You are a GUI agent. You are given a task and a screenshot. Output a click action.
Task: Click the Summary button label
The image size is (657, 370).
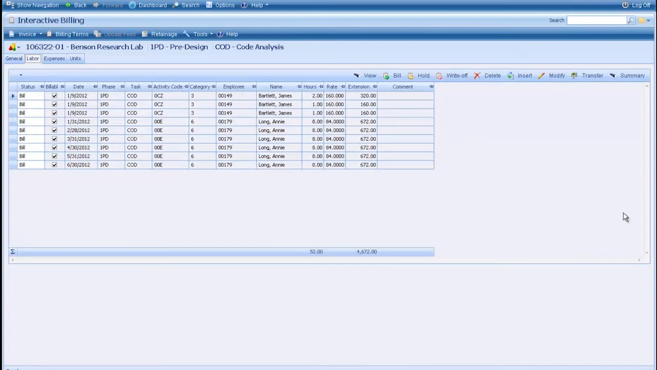click(x=632, y=76)
